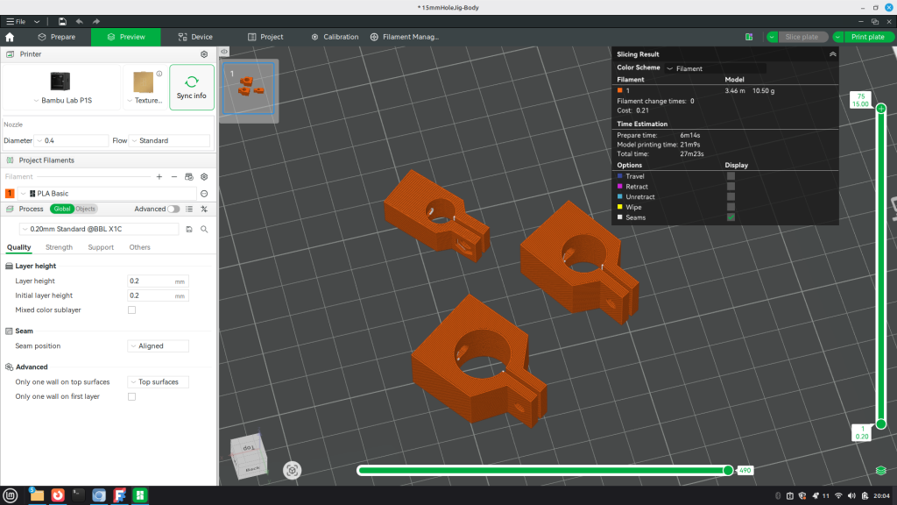Select the plate 1 thumbnail
The width and height of the screenshot is (897, 505).
(x=248, y=88)
